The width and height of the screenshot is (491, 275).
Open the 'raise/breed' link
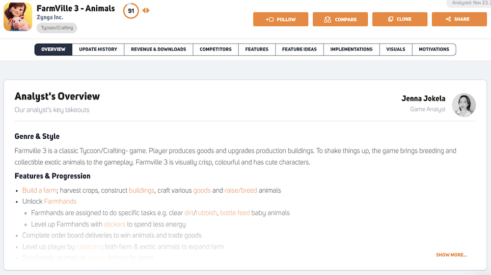pos(241,191)
